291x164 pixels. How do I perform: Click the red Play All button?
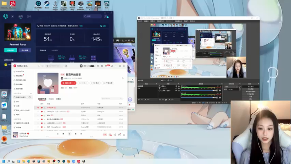click(68, 83)
